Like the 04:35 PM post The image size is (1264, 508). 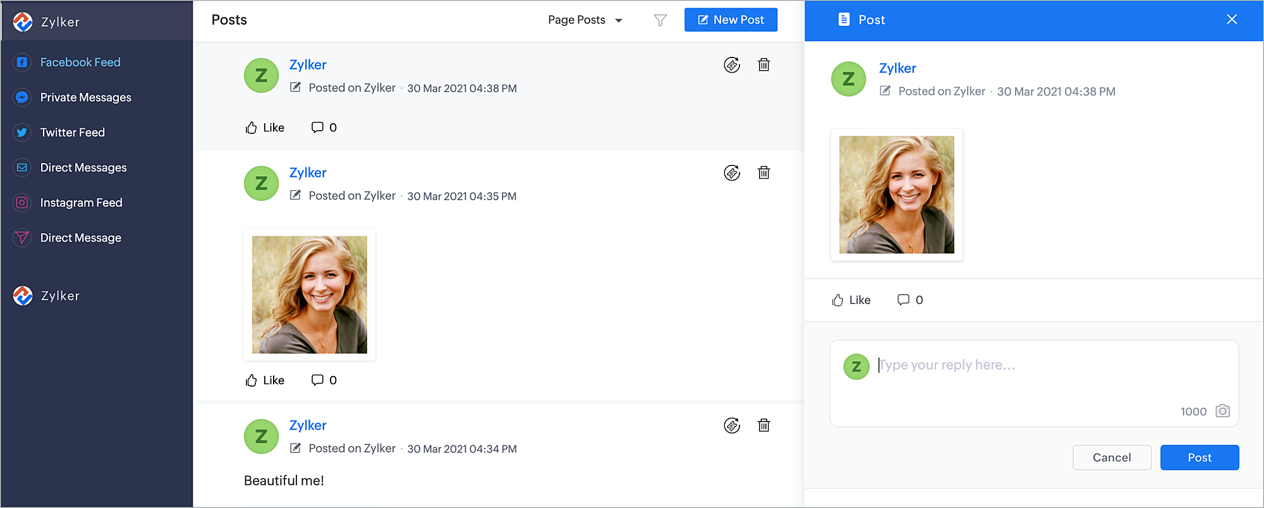point(265,380)
